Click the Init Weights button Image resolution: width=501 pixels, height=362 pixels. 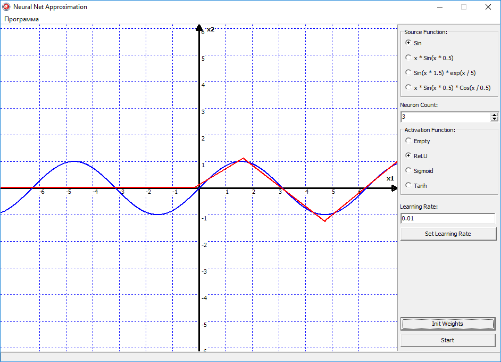(x=447, y=324)
